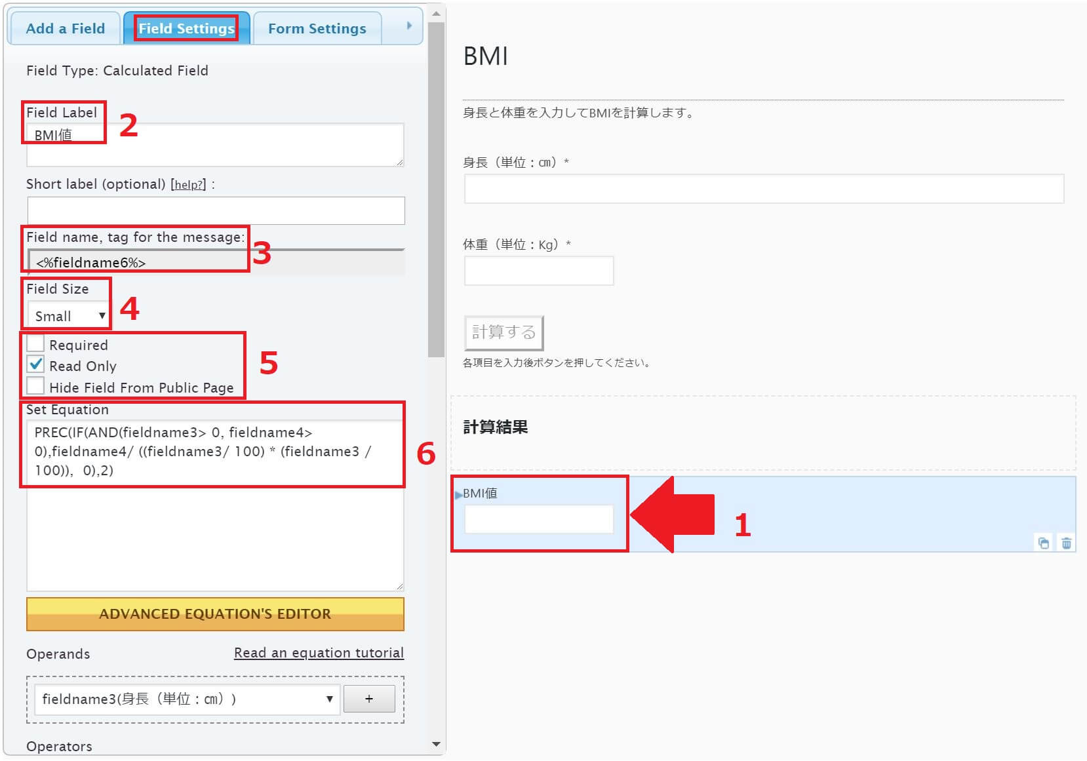1087x761 pixels.
Task: Click inside the Field Label text box
Action: [x=214, y=145]
